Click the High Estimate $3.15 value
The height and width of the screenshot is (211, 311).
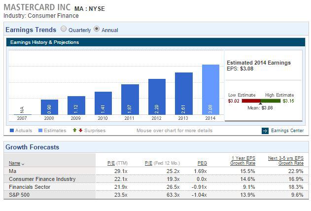[x=288, y=101]
